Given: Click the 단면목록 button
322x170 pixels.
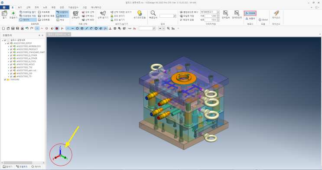Looking at the screenshot, I should coord(44,20).
